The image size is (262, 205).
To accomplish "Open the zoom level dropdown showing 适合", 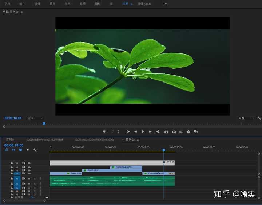I will coord(35,118).
